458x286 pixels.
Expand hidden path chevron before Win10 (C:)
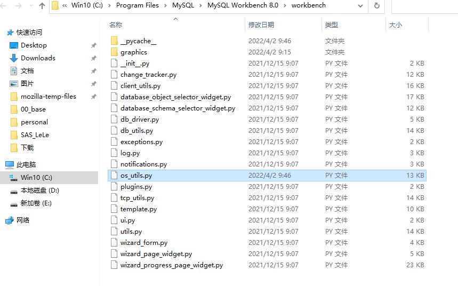pyautogui.click(x=65, y=5)
